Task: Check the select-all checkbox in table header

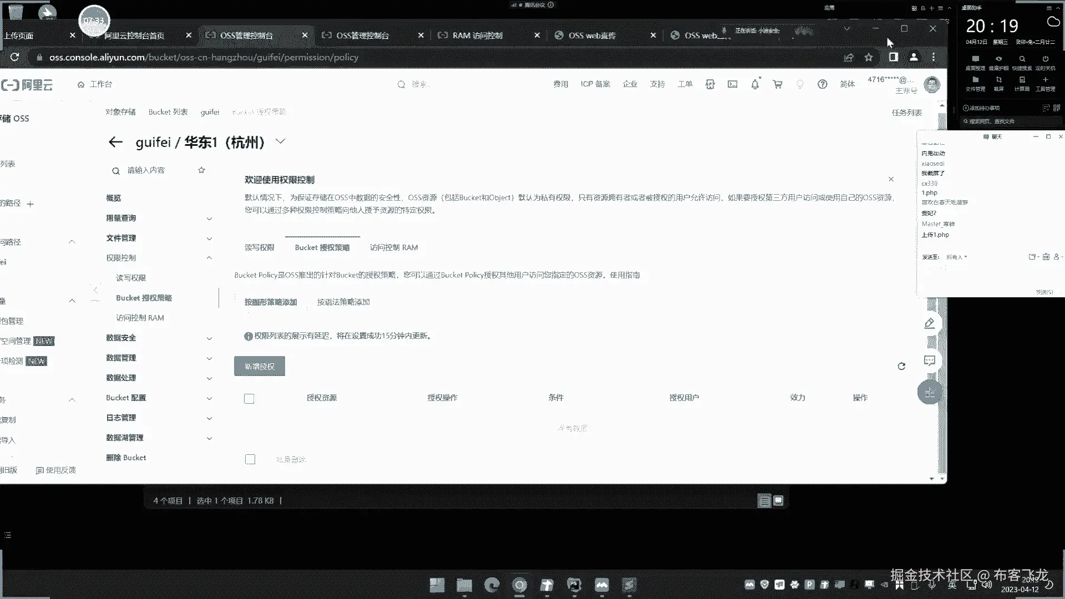Action: [249, 399]
